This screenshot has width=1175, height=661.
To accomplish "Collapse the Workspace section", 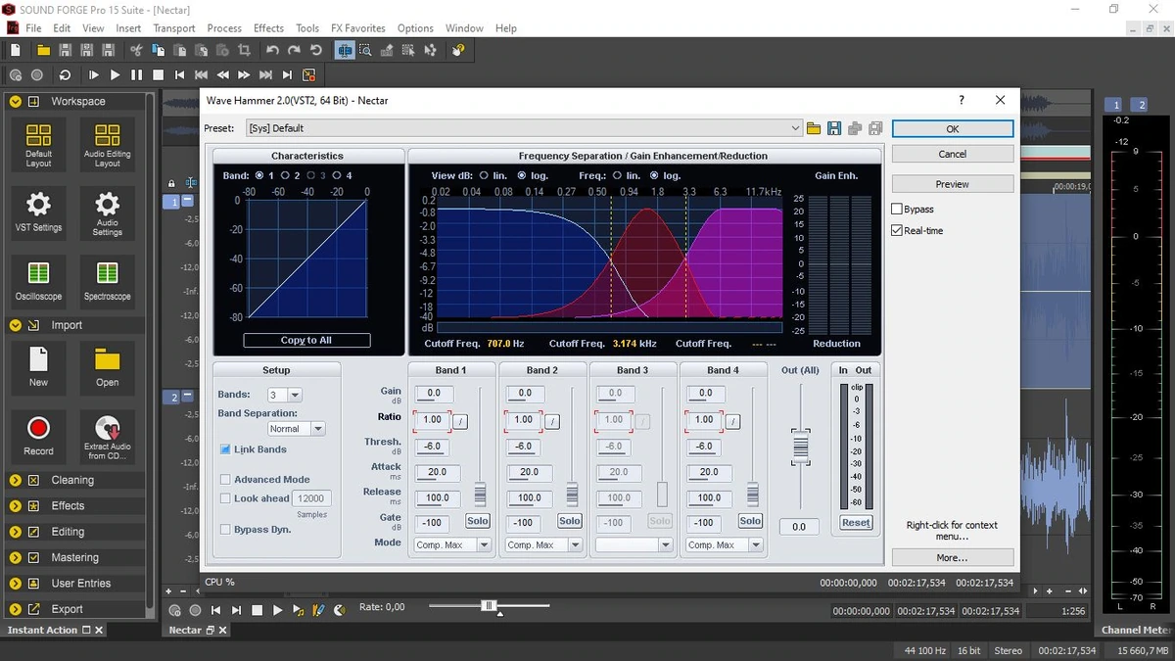I will (16, 102).
